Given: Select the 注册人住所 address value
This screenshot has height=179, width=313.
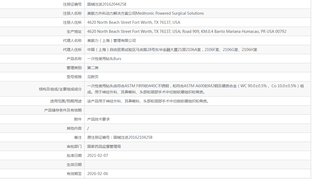Looking at the screenshot, I should [x=133, y=22].
